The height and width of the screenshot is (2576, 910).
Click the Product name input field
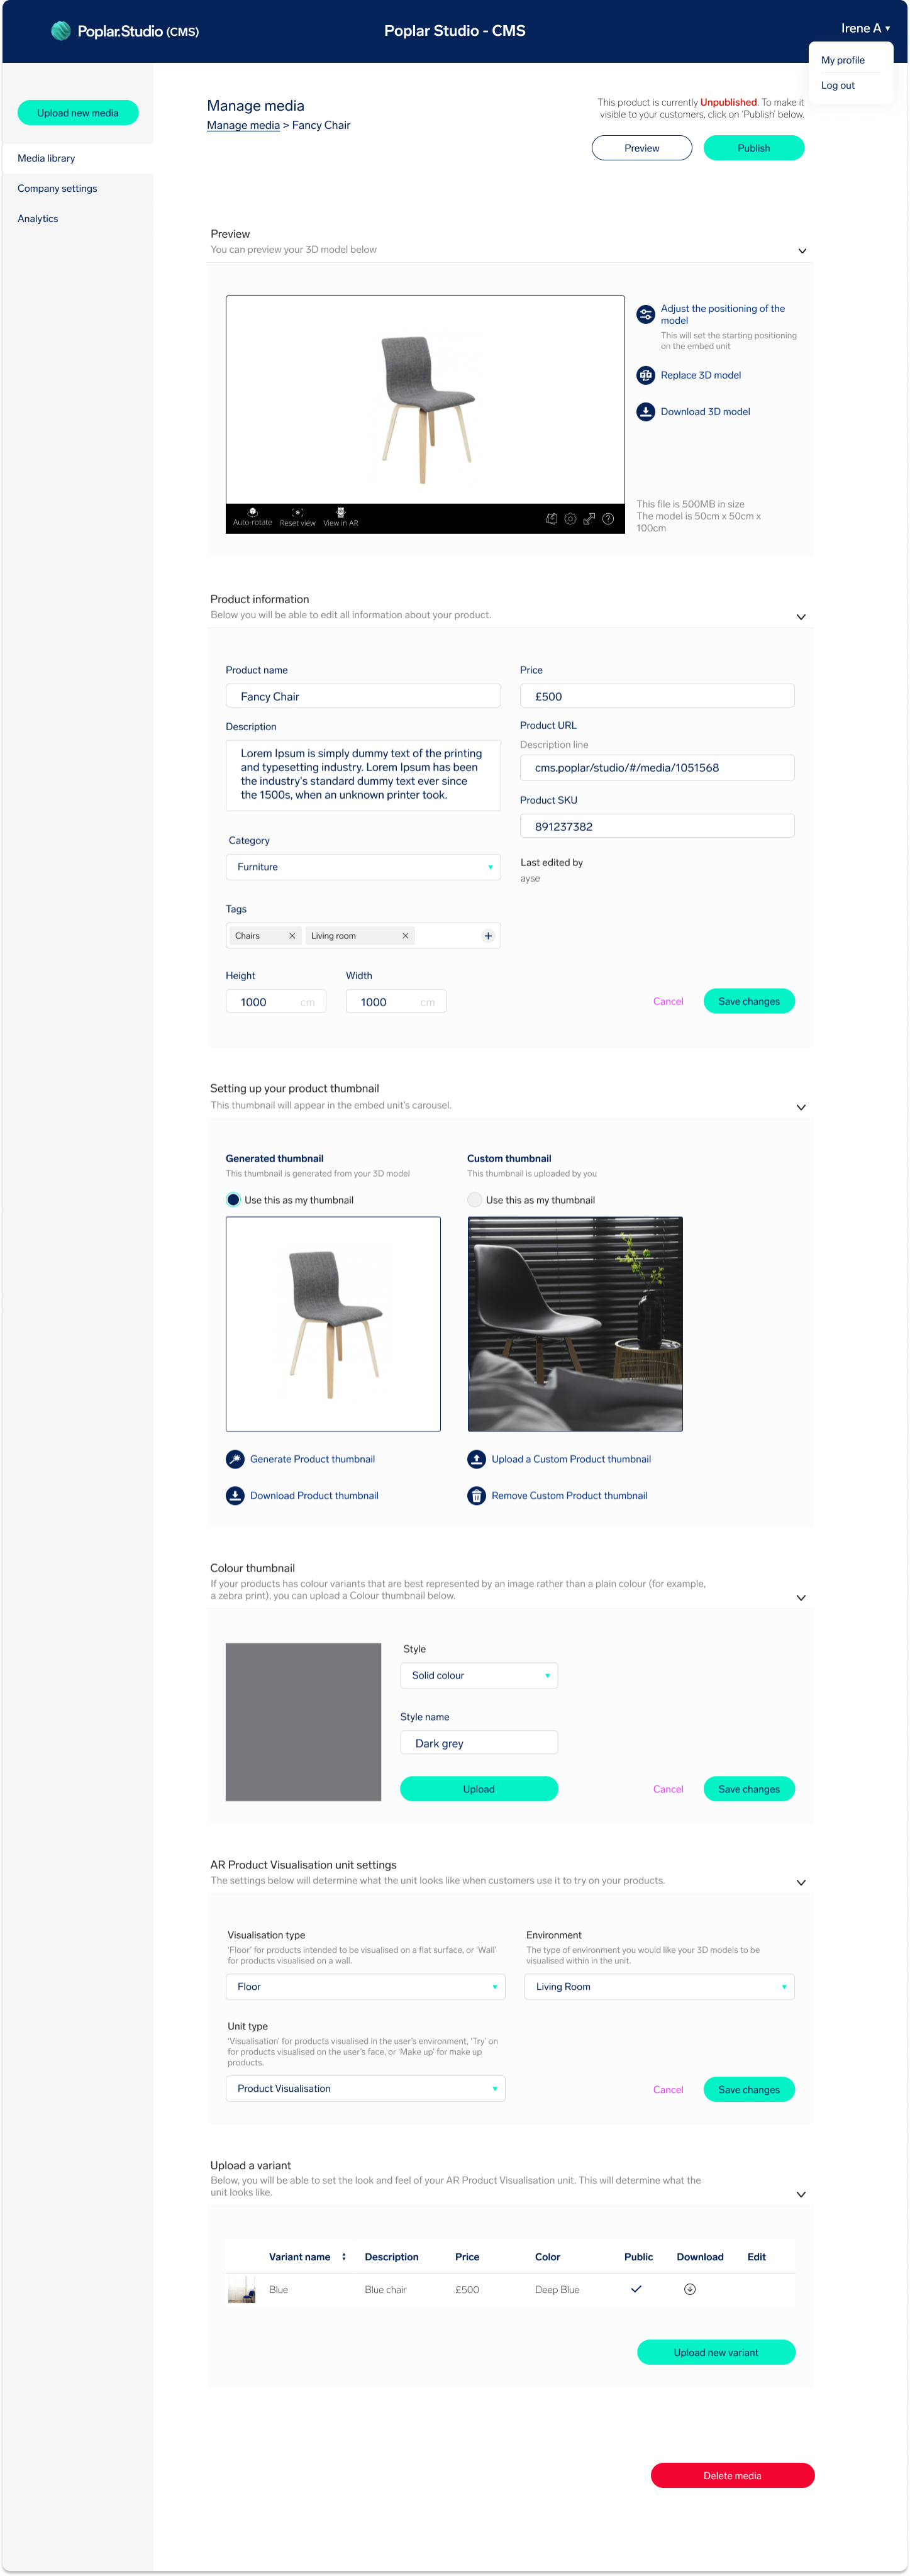[363, 696]
